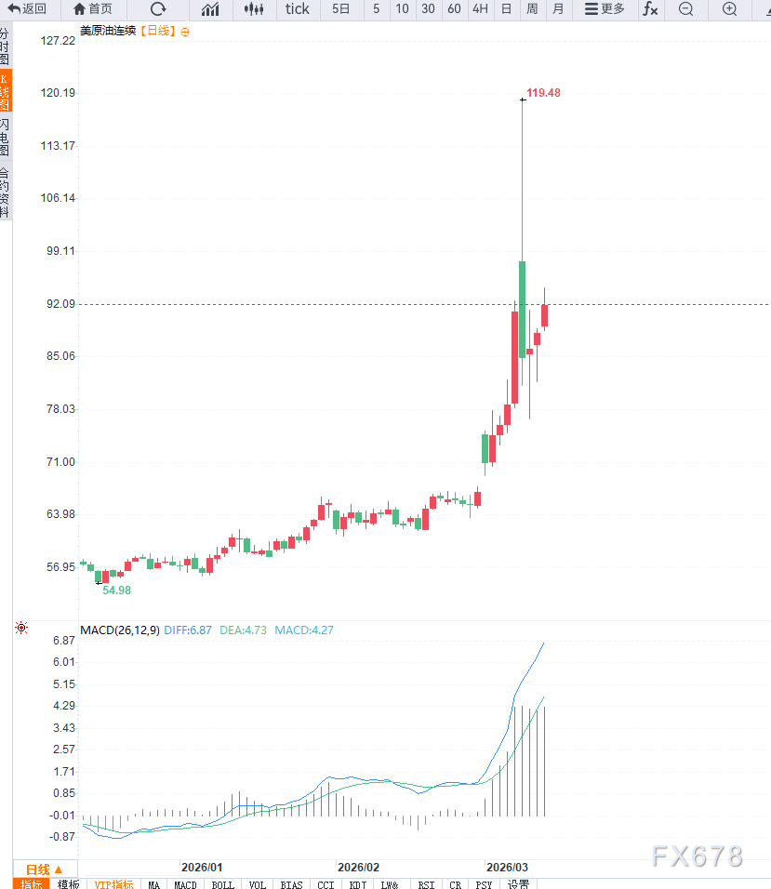Go to 首页 home page
Image resolution: width=771 pixels, height=889 pixels.
[93, 9]
